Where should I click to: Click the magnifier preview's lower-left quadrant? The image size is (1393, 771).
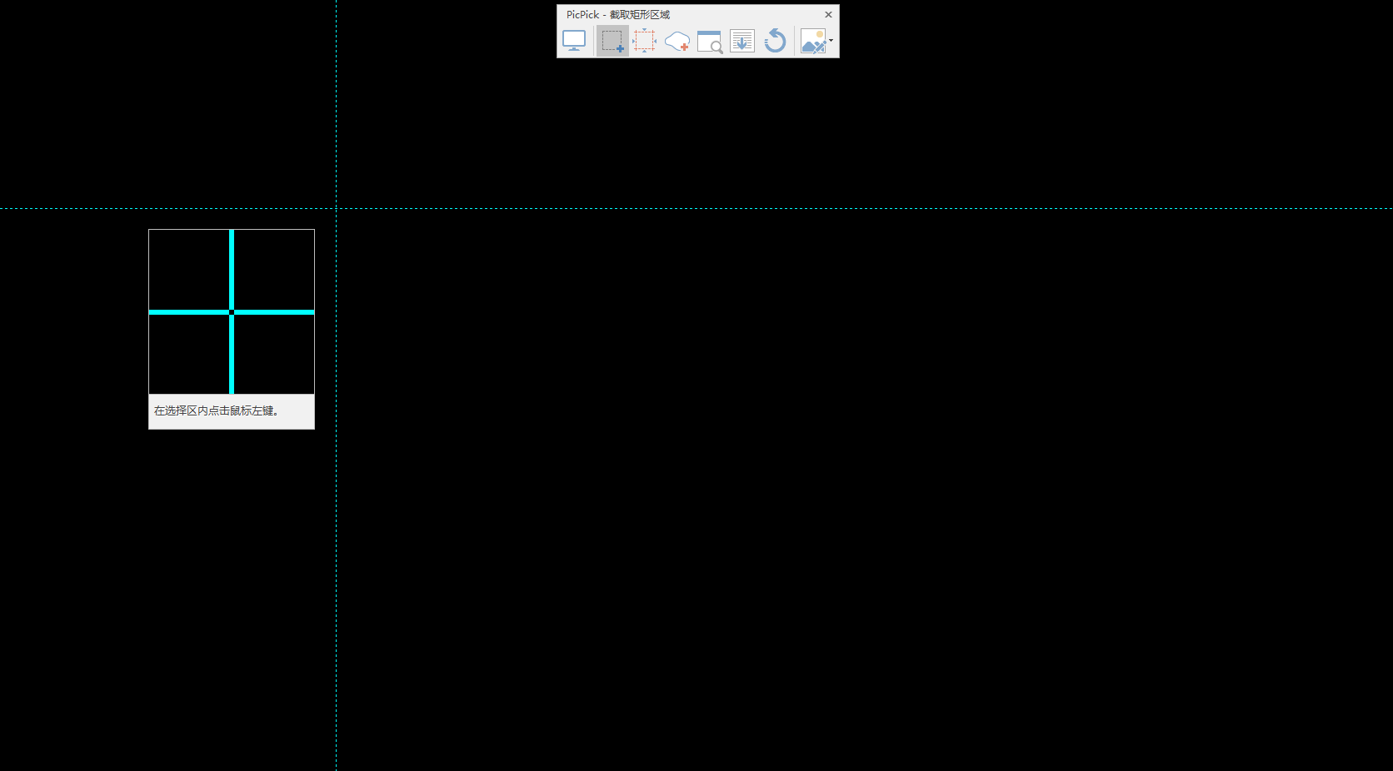(189, 355)
